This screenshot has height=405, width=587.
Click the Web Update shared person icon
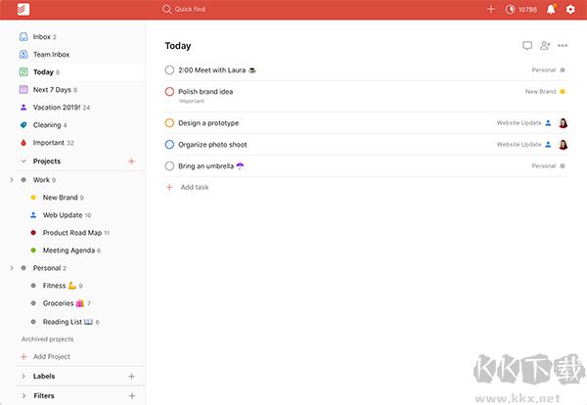(x=33, y=215)
